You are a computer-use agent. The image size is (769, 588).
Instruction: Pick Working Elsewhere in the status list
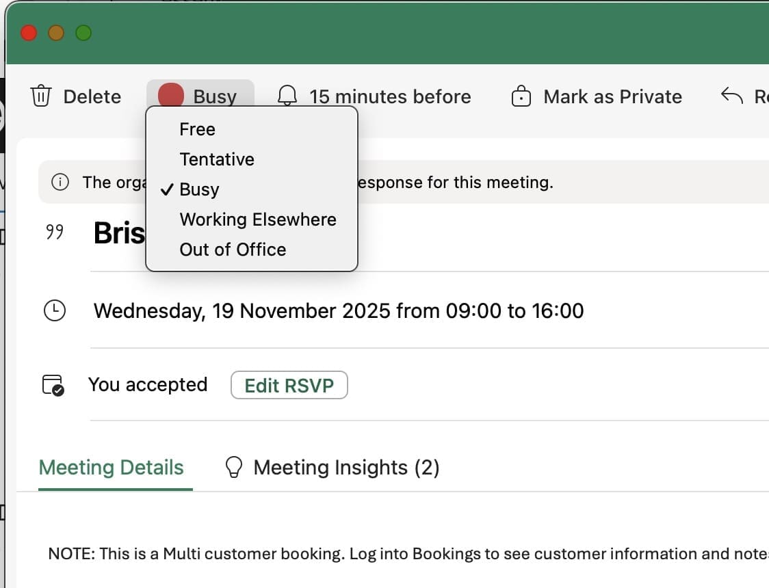click(x=257, y=219)
